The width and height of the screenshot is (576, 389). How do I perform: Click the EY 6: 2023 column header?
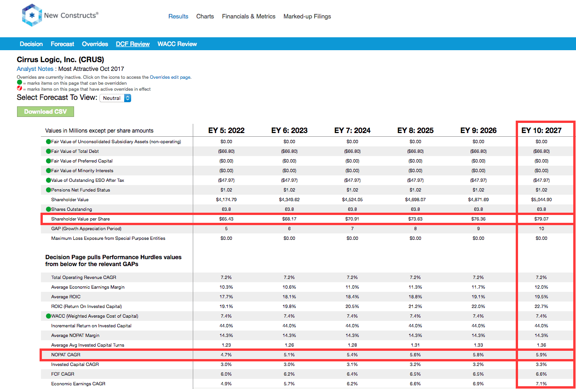click(289, 130)
